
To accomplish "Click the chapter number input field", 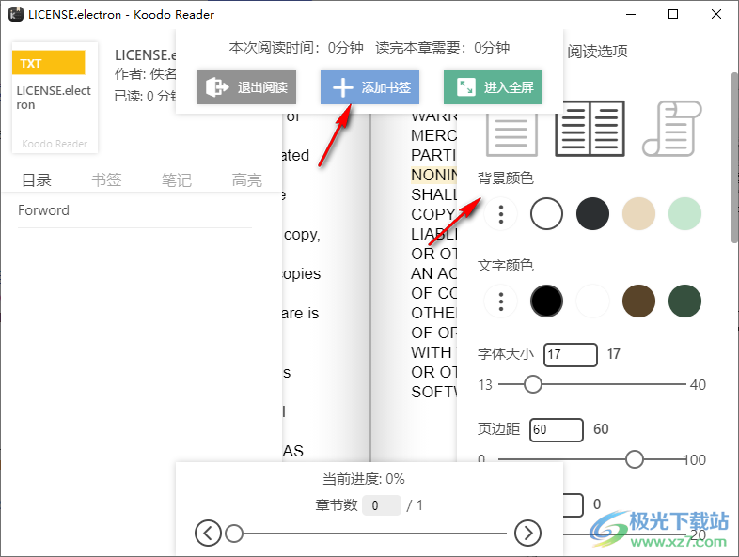I will pyautogui.click(x=382, y=505).
